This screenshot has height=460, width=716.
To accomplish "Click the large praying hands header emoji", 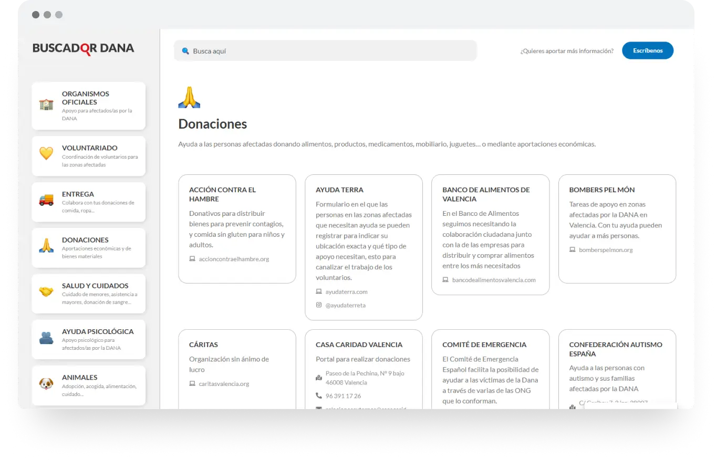I will 189,98.
